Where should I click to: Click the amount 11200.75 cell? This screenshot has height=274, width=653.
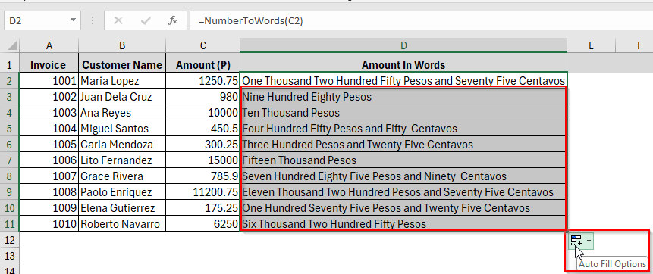tap(202, 192)
